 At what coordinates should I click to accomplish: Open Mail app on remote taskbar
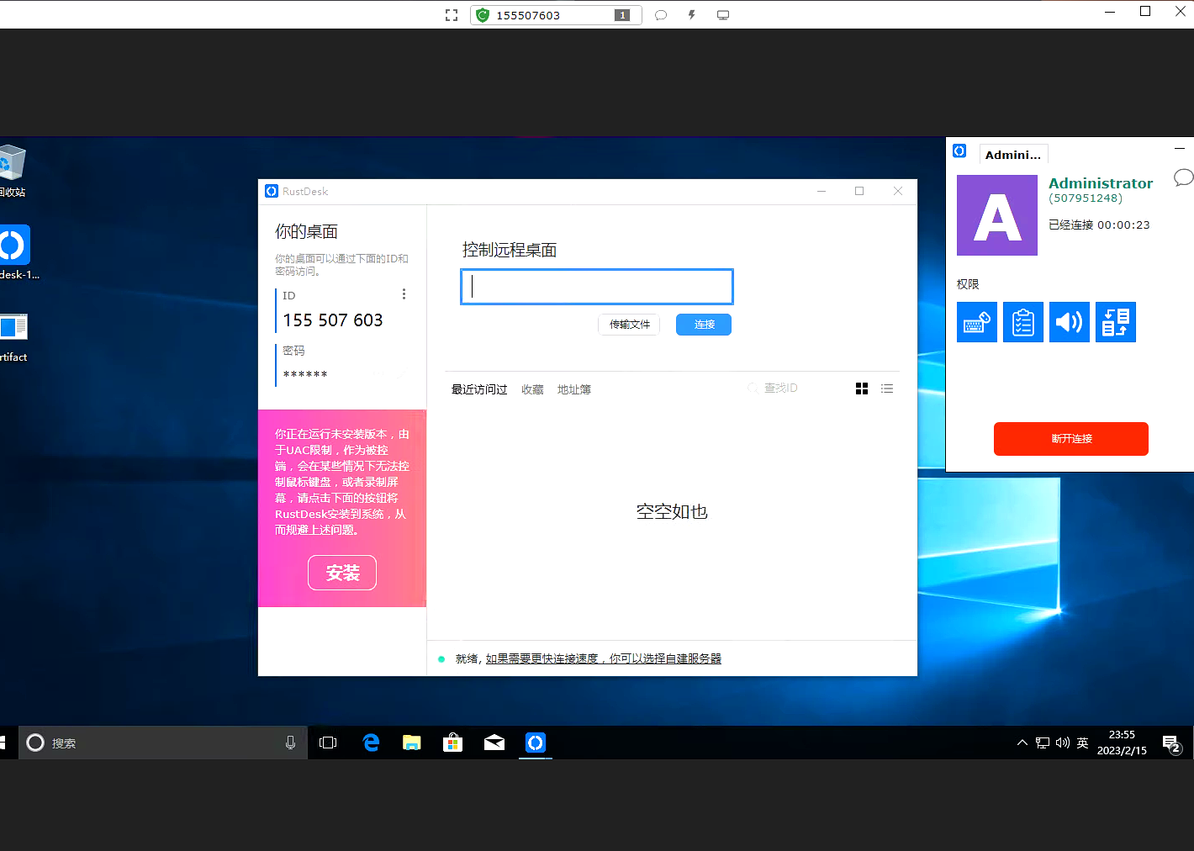point(494,743)
